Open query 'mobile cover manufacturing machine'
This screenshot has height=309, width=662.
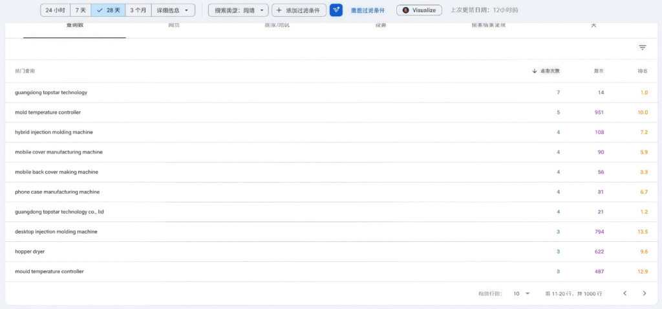pos(59,152)
